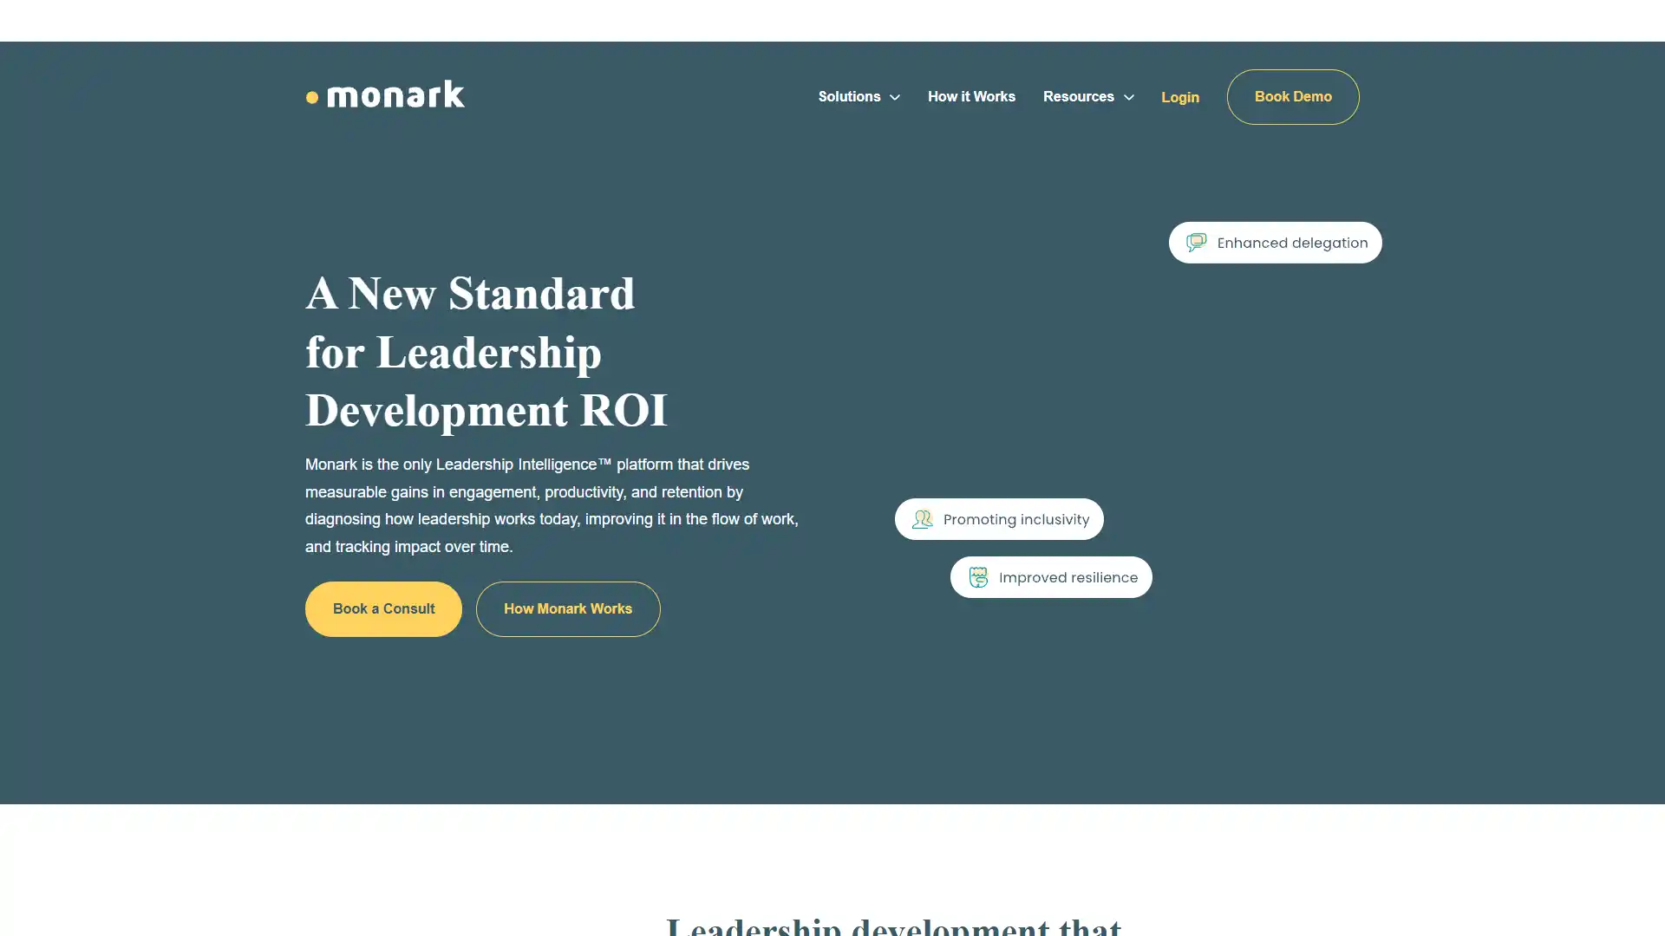Click the A New Standard for Leadership heading

[486, 352]
